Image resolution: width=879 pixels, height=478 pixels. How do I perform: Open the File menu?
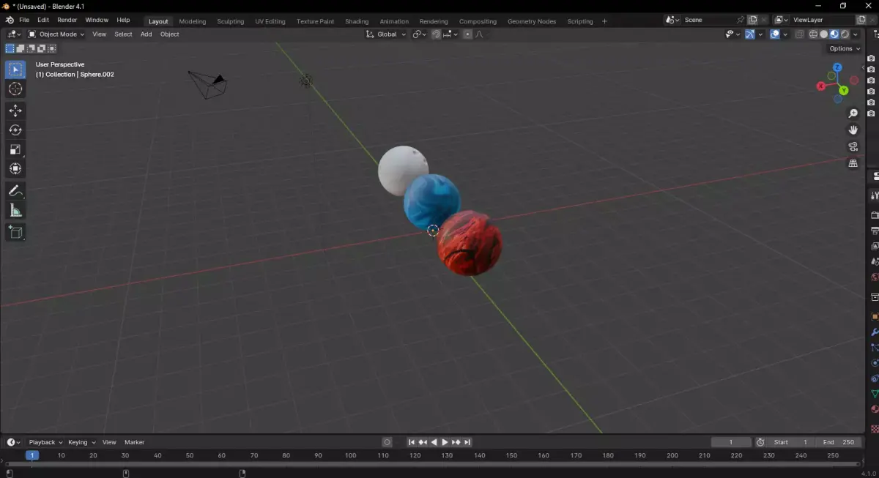pos(24,20)
